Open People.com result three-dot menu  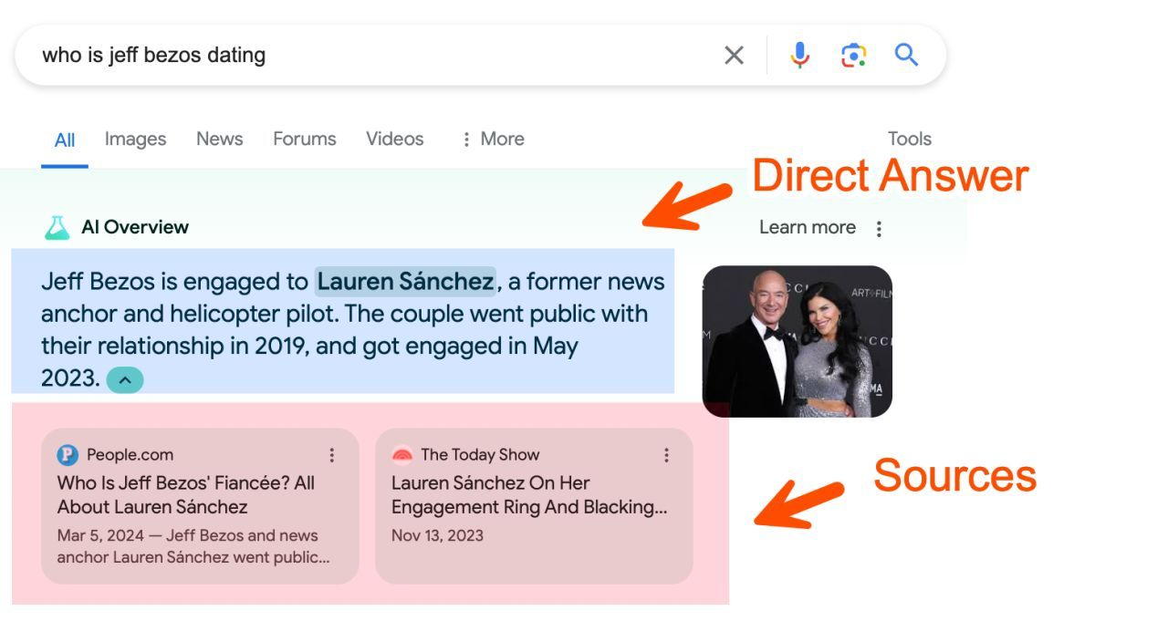332,455
